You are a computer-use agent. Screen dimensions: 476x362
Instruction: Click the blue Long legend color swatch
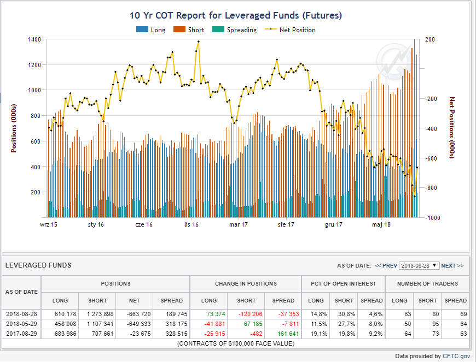[x=142, y=29]
